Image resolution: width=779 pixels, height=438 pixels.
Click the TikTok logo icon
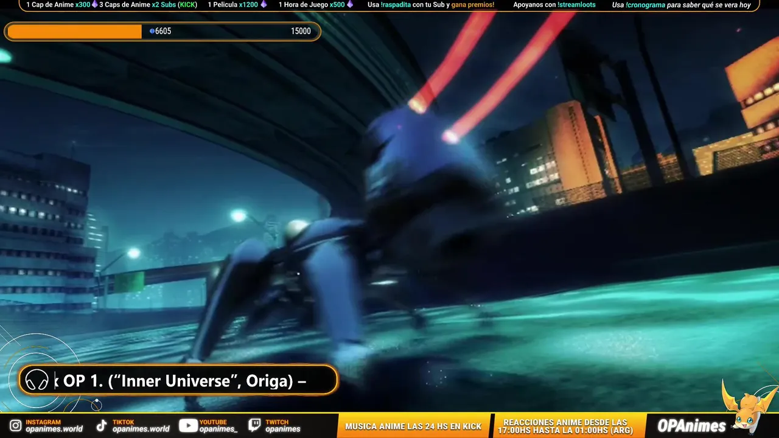(x=102, y=426)
